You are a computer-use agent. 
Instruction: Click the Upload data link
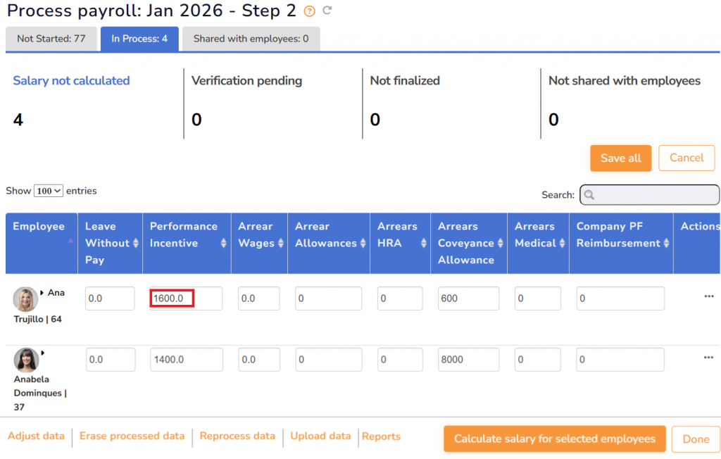pyautogui.click(x=320, y=436)
